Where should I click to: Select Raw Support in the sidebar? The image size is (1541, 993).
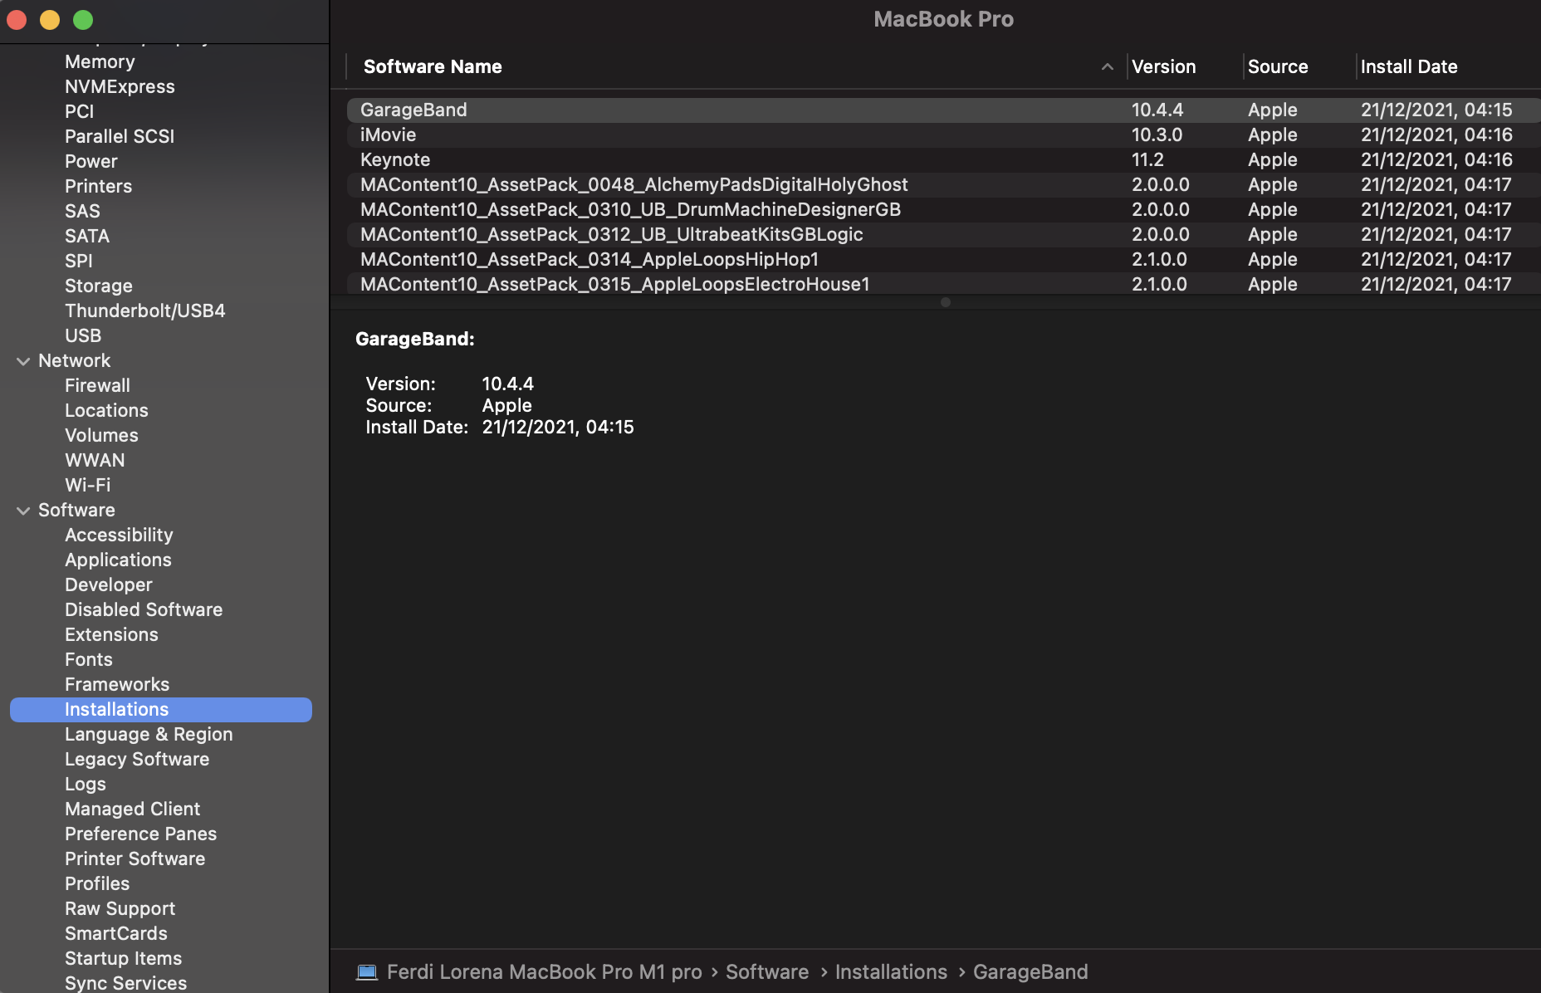pyautogui.click(x=120, y=909)
